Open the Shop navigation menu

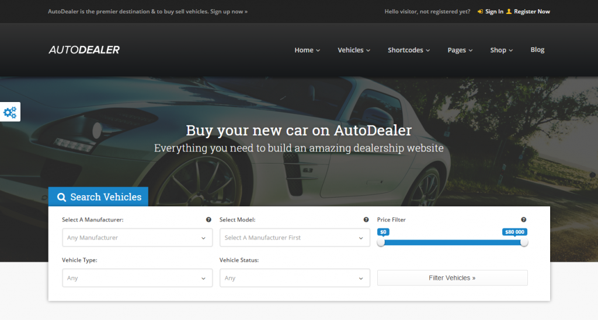tap(501, 50)
